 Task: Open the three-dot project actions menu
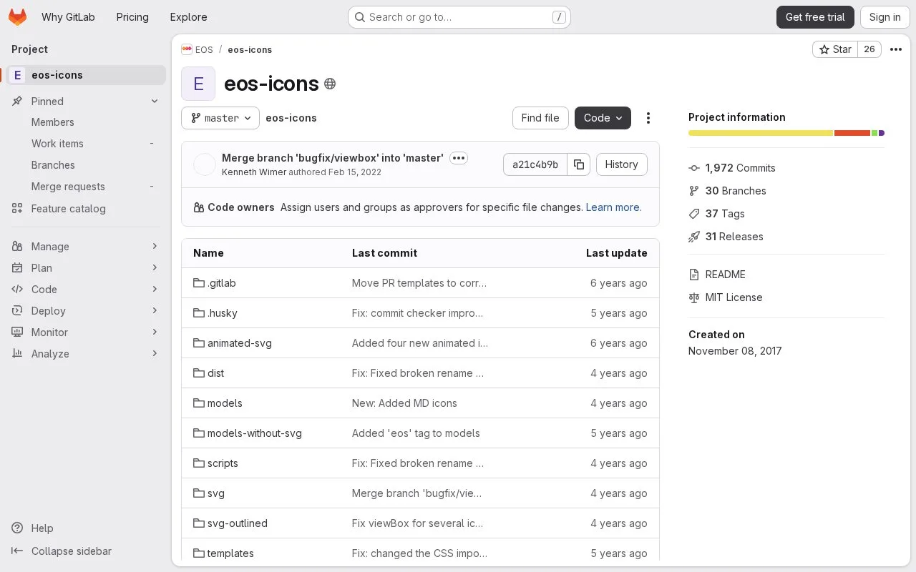[895, 49]
